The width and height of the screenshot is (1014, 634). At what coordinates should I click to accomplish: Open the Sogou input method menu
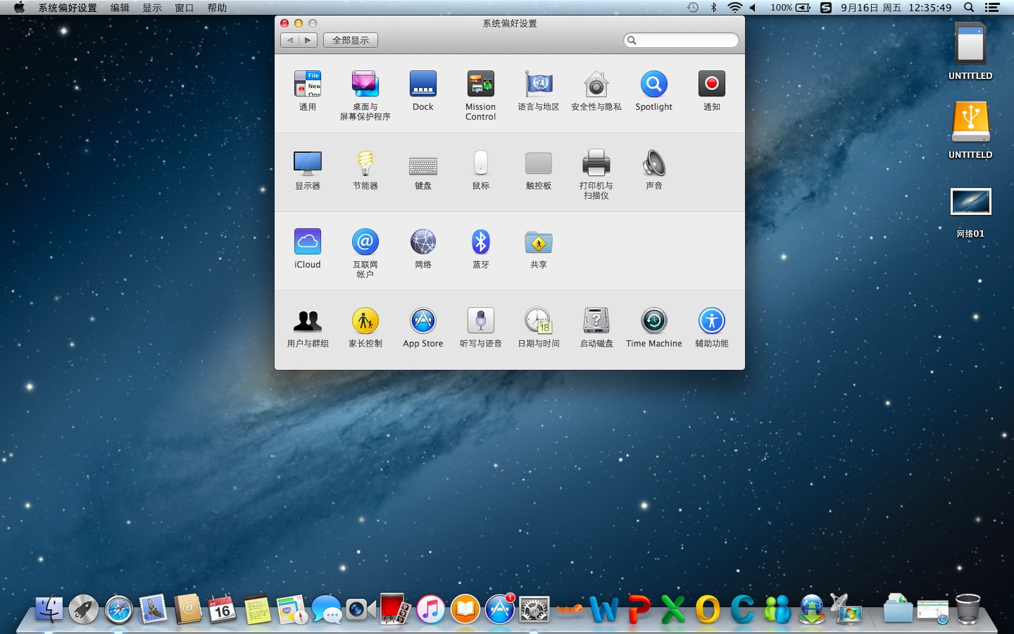pyautogui.click(x=826, y=8)
